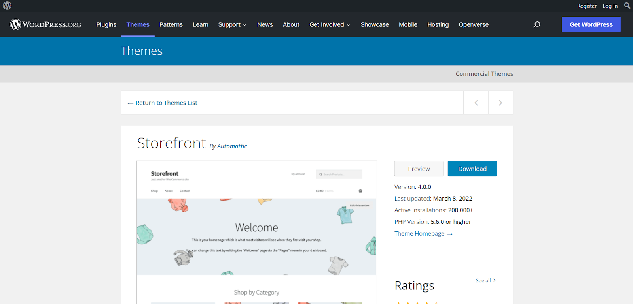Click the Last updated March 8, 2022 text
Viewport: 633px width, 304px height.
click(433, 199)
